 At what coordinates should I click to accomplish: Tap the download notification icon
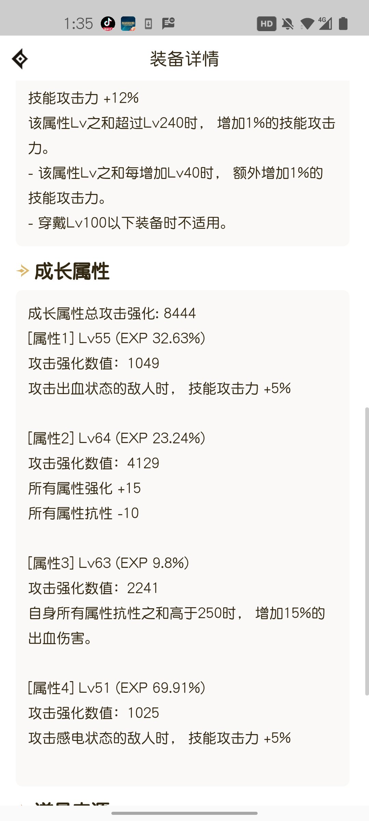(148, 24)
